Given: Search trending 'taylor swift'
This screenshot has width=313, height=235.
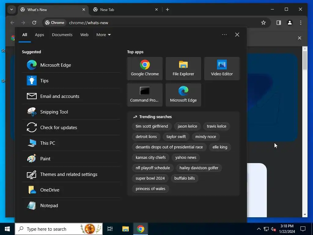Looking at the screenshot, I should [x=176, y=137].
